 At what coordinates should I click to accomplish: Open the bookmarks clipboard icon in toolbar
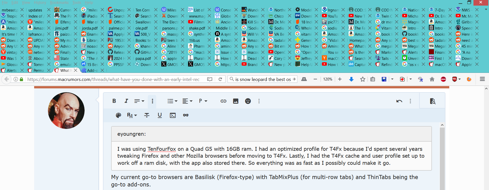373,79
